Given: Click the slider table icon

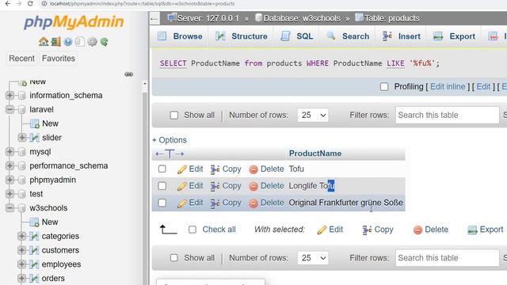Looking at the screenshot, I should (x=34, y=138).
